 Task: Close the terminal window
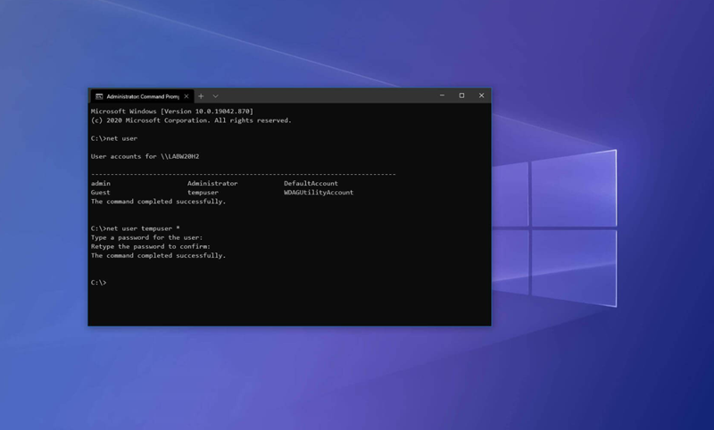(481, 95)
